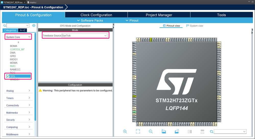Rotate chip counter-clockwise icon
The image size is (255, 139).
177,132
